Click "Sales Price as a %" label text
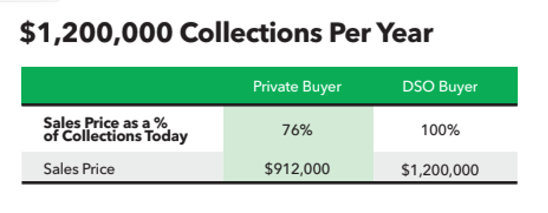This screenshot has width=548, height=213. [x=105, y=123]
